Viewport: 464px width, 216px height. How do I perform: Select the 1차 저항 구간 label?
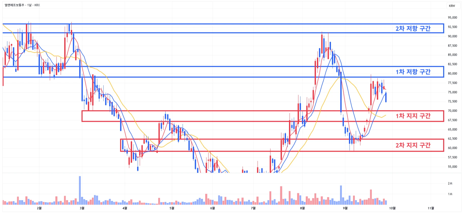(x=413, y=72)
